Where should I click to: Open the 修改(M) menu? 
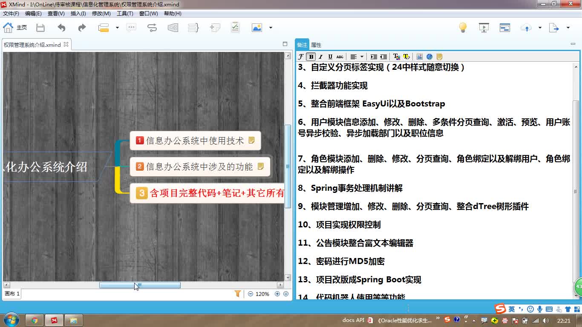pyautogui.click(x=101, y=14)
